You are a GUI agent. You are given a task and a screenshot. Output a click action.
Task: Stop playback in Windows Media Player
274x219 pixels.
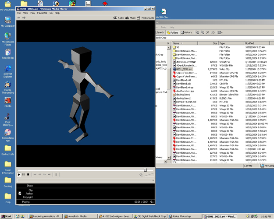[28, 174]
